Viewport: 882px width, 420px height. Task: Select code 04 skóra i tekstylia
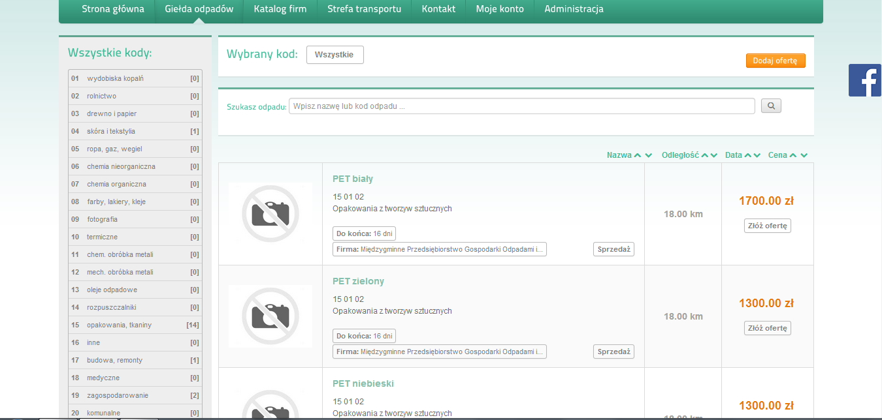(135, 131)
